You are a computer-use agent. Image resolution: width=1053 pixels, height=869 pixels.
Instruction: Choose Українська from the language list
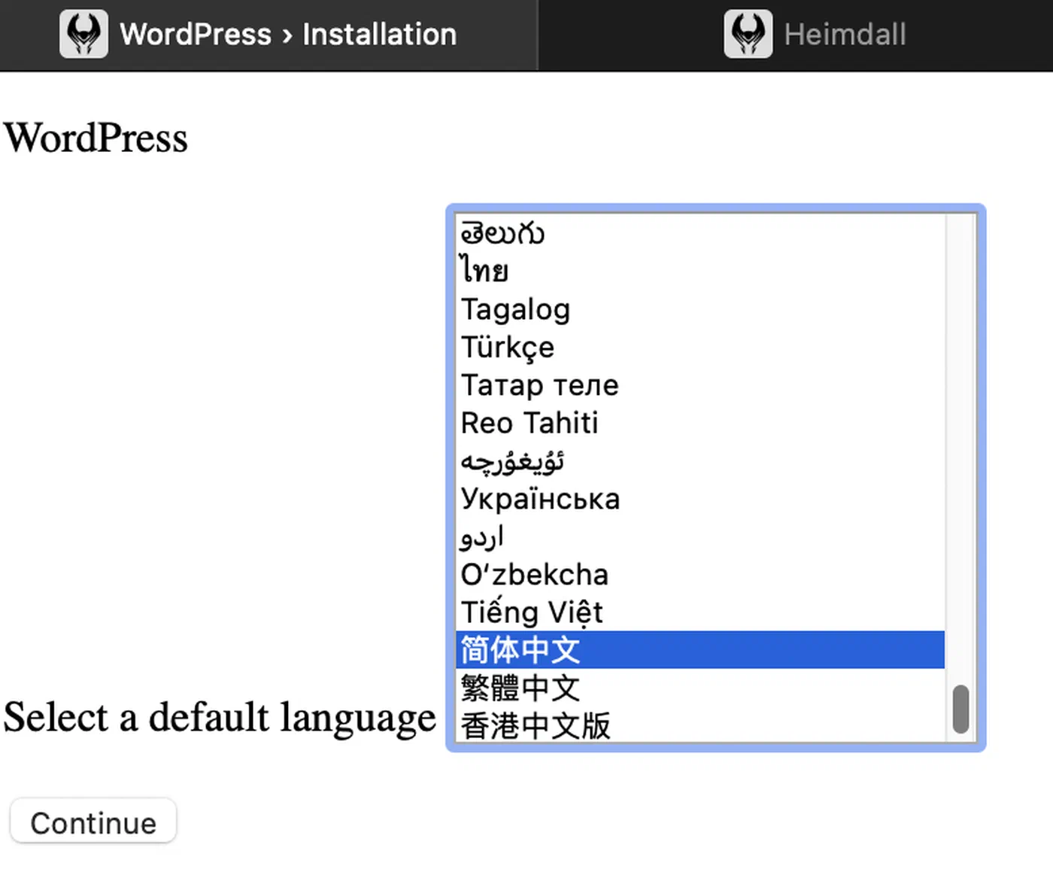pyautogui.click(x=700, y=499)
